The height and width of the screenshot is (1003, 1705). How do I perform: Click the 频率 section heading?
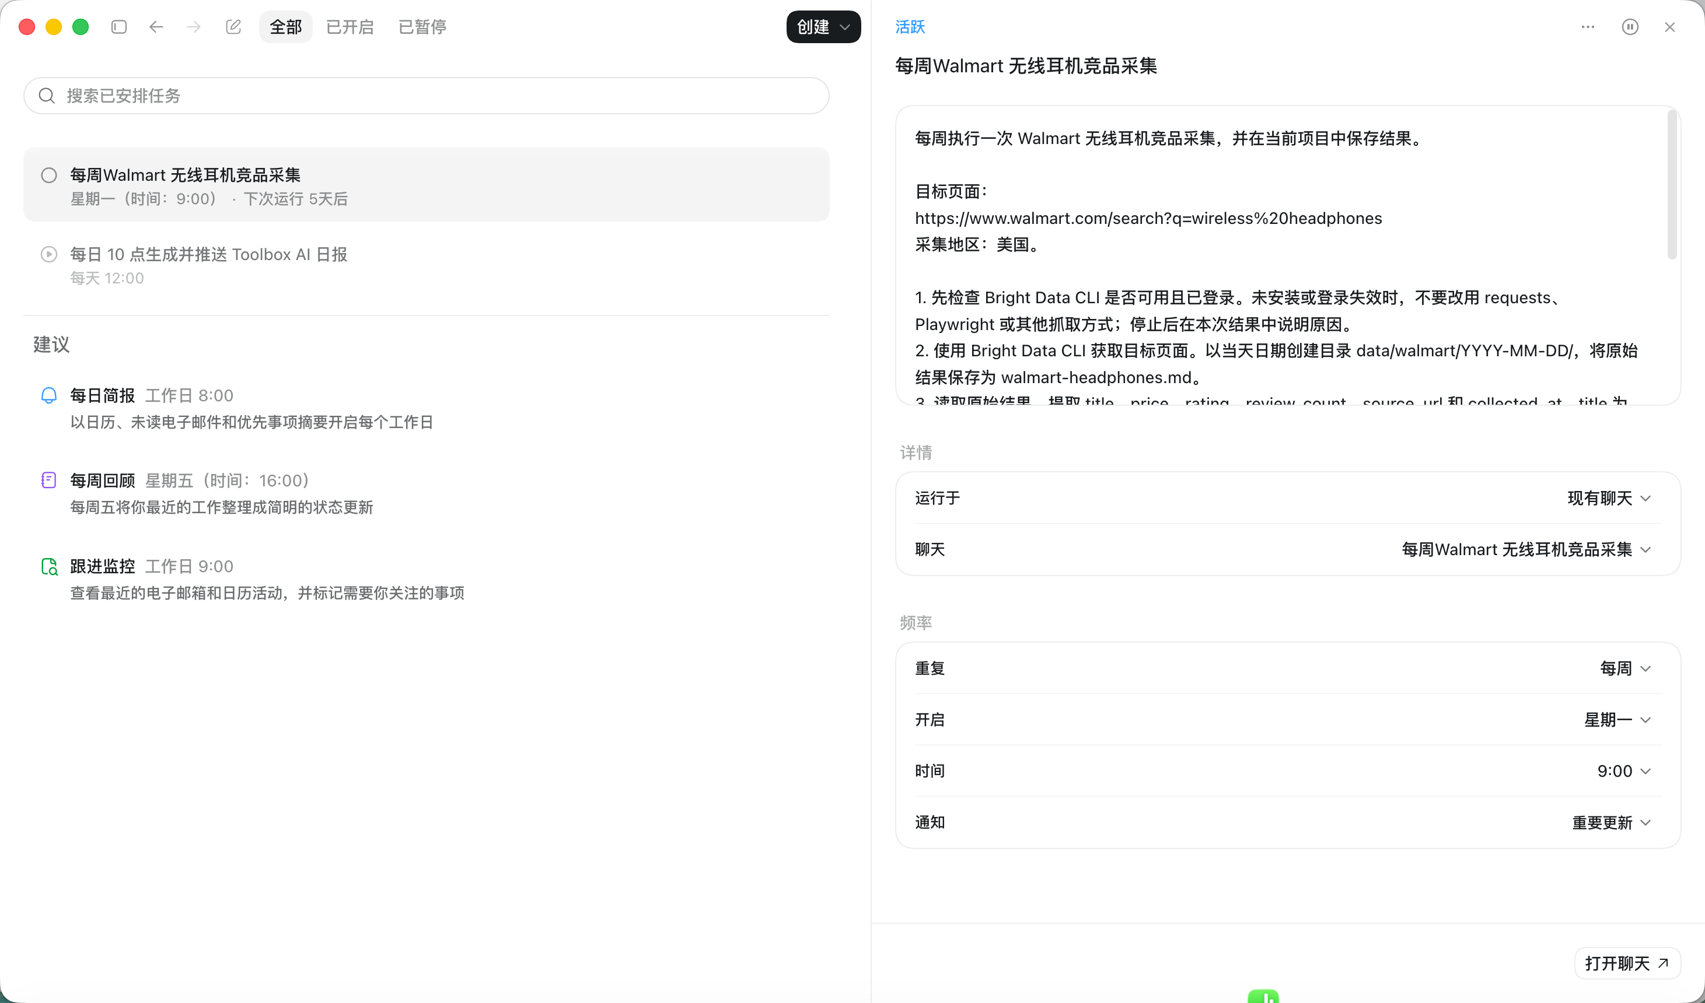pos(916,623)
